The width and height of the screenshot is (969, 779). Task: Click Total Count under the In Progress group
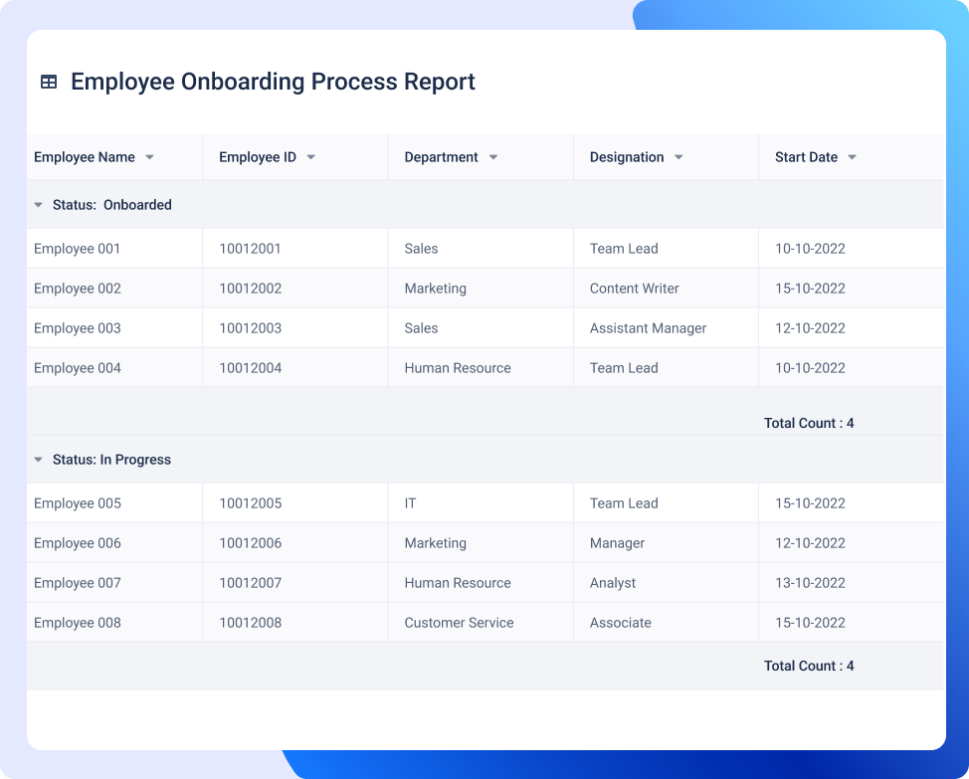[x=808, y=666]
